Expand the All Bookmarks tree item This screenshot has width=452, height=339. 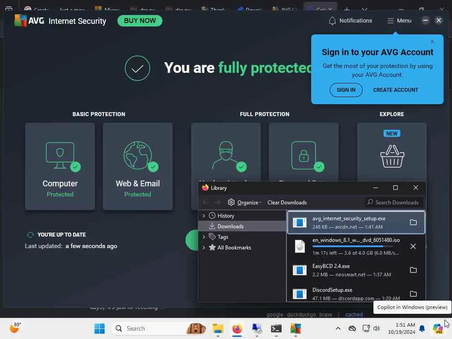point(203,248)
